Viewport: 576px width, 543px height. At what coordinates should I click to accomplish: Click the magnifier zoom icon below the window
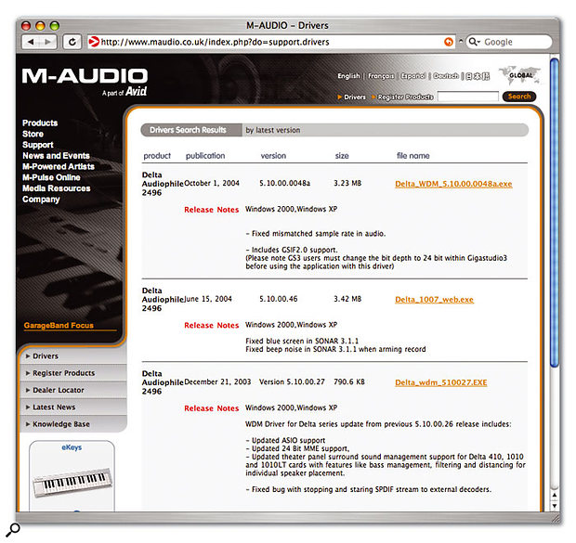13,530
